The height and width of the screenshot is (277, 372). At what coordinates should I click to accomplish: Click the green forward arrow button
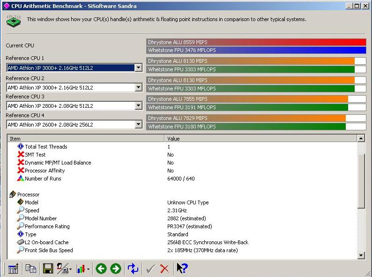116,269
